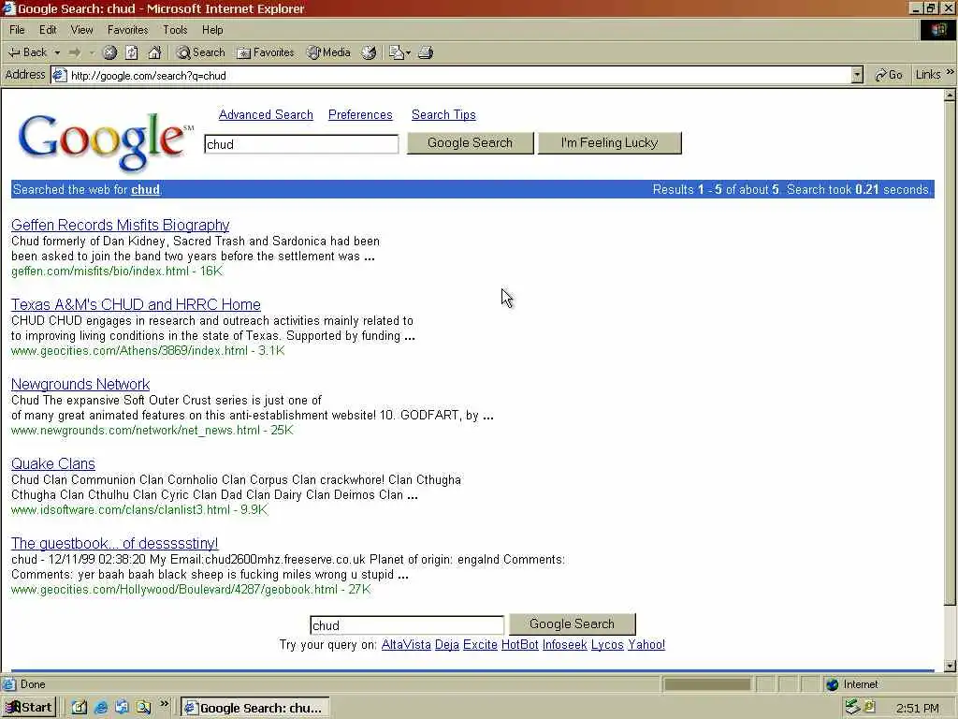Try the query on Infoseek
Image resolution: width=958 pixels, height=719 pixels.
point(564,645)
